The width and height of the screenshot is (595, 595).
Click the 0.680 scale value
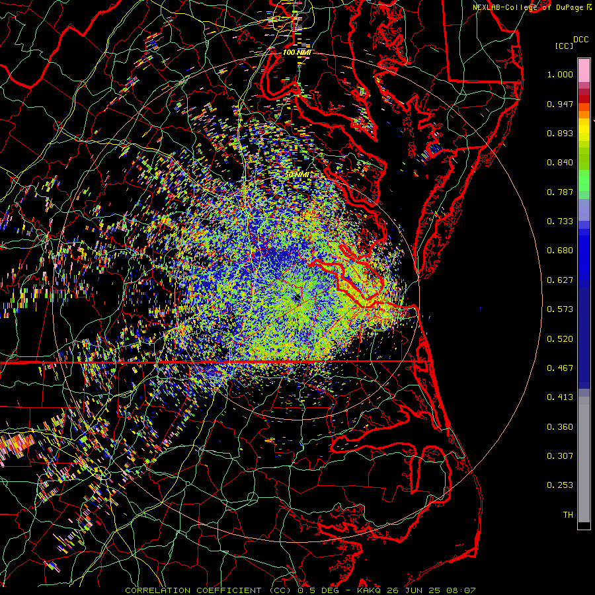point(560,251)
